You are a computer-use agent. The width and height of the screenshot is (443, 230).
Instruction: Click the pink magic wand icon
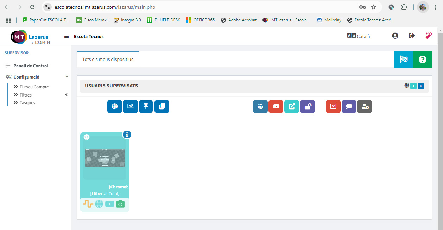point(429,36)
